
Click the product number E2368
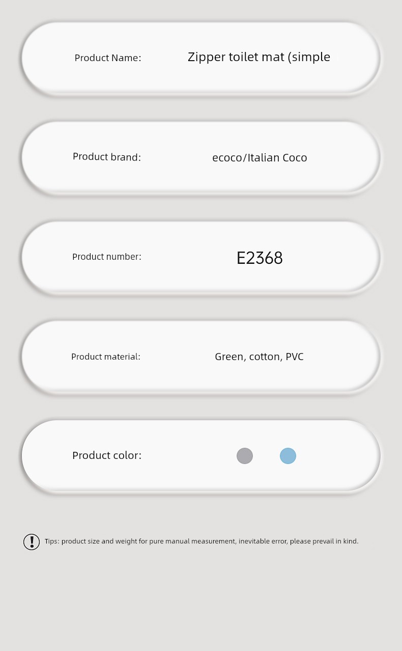coord(260,258)
